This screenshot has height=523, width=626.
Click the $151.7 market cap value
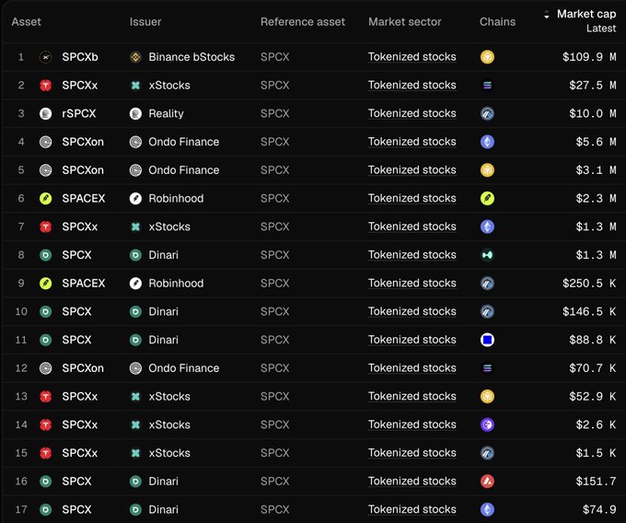click(596, 482)
